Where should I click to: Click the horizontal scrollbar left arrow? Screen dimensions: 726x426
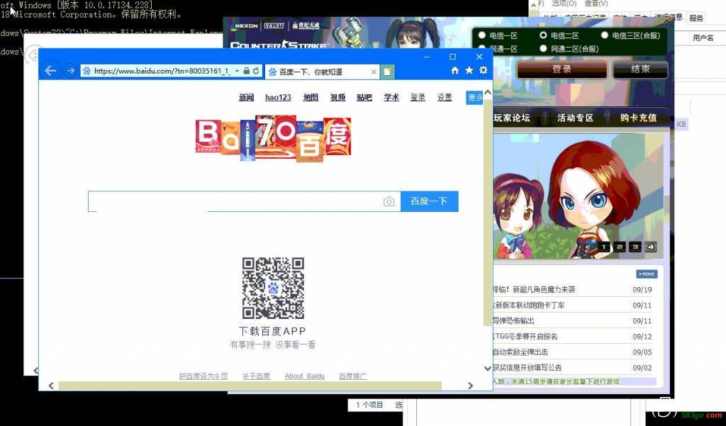coord(51,386)
